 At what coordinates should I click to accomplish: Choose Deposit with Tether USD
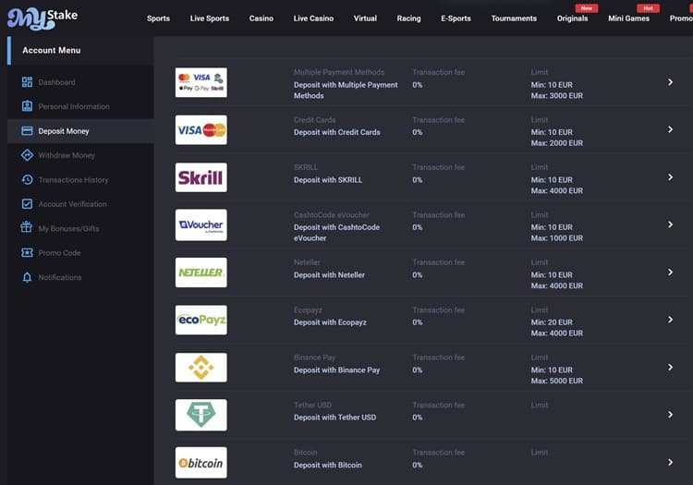pyautogui.click(x=335, y=418)
